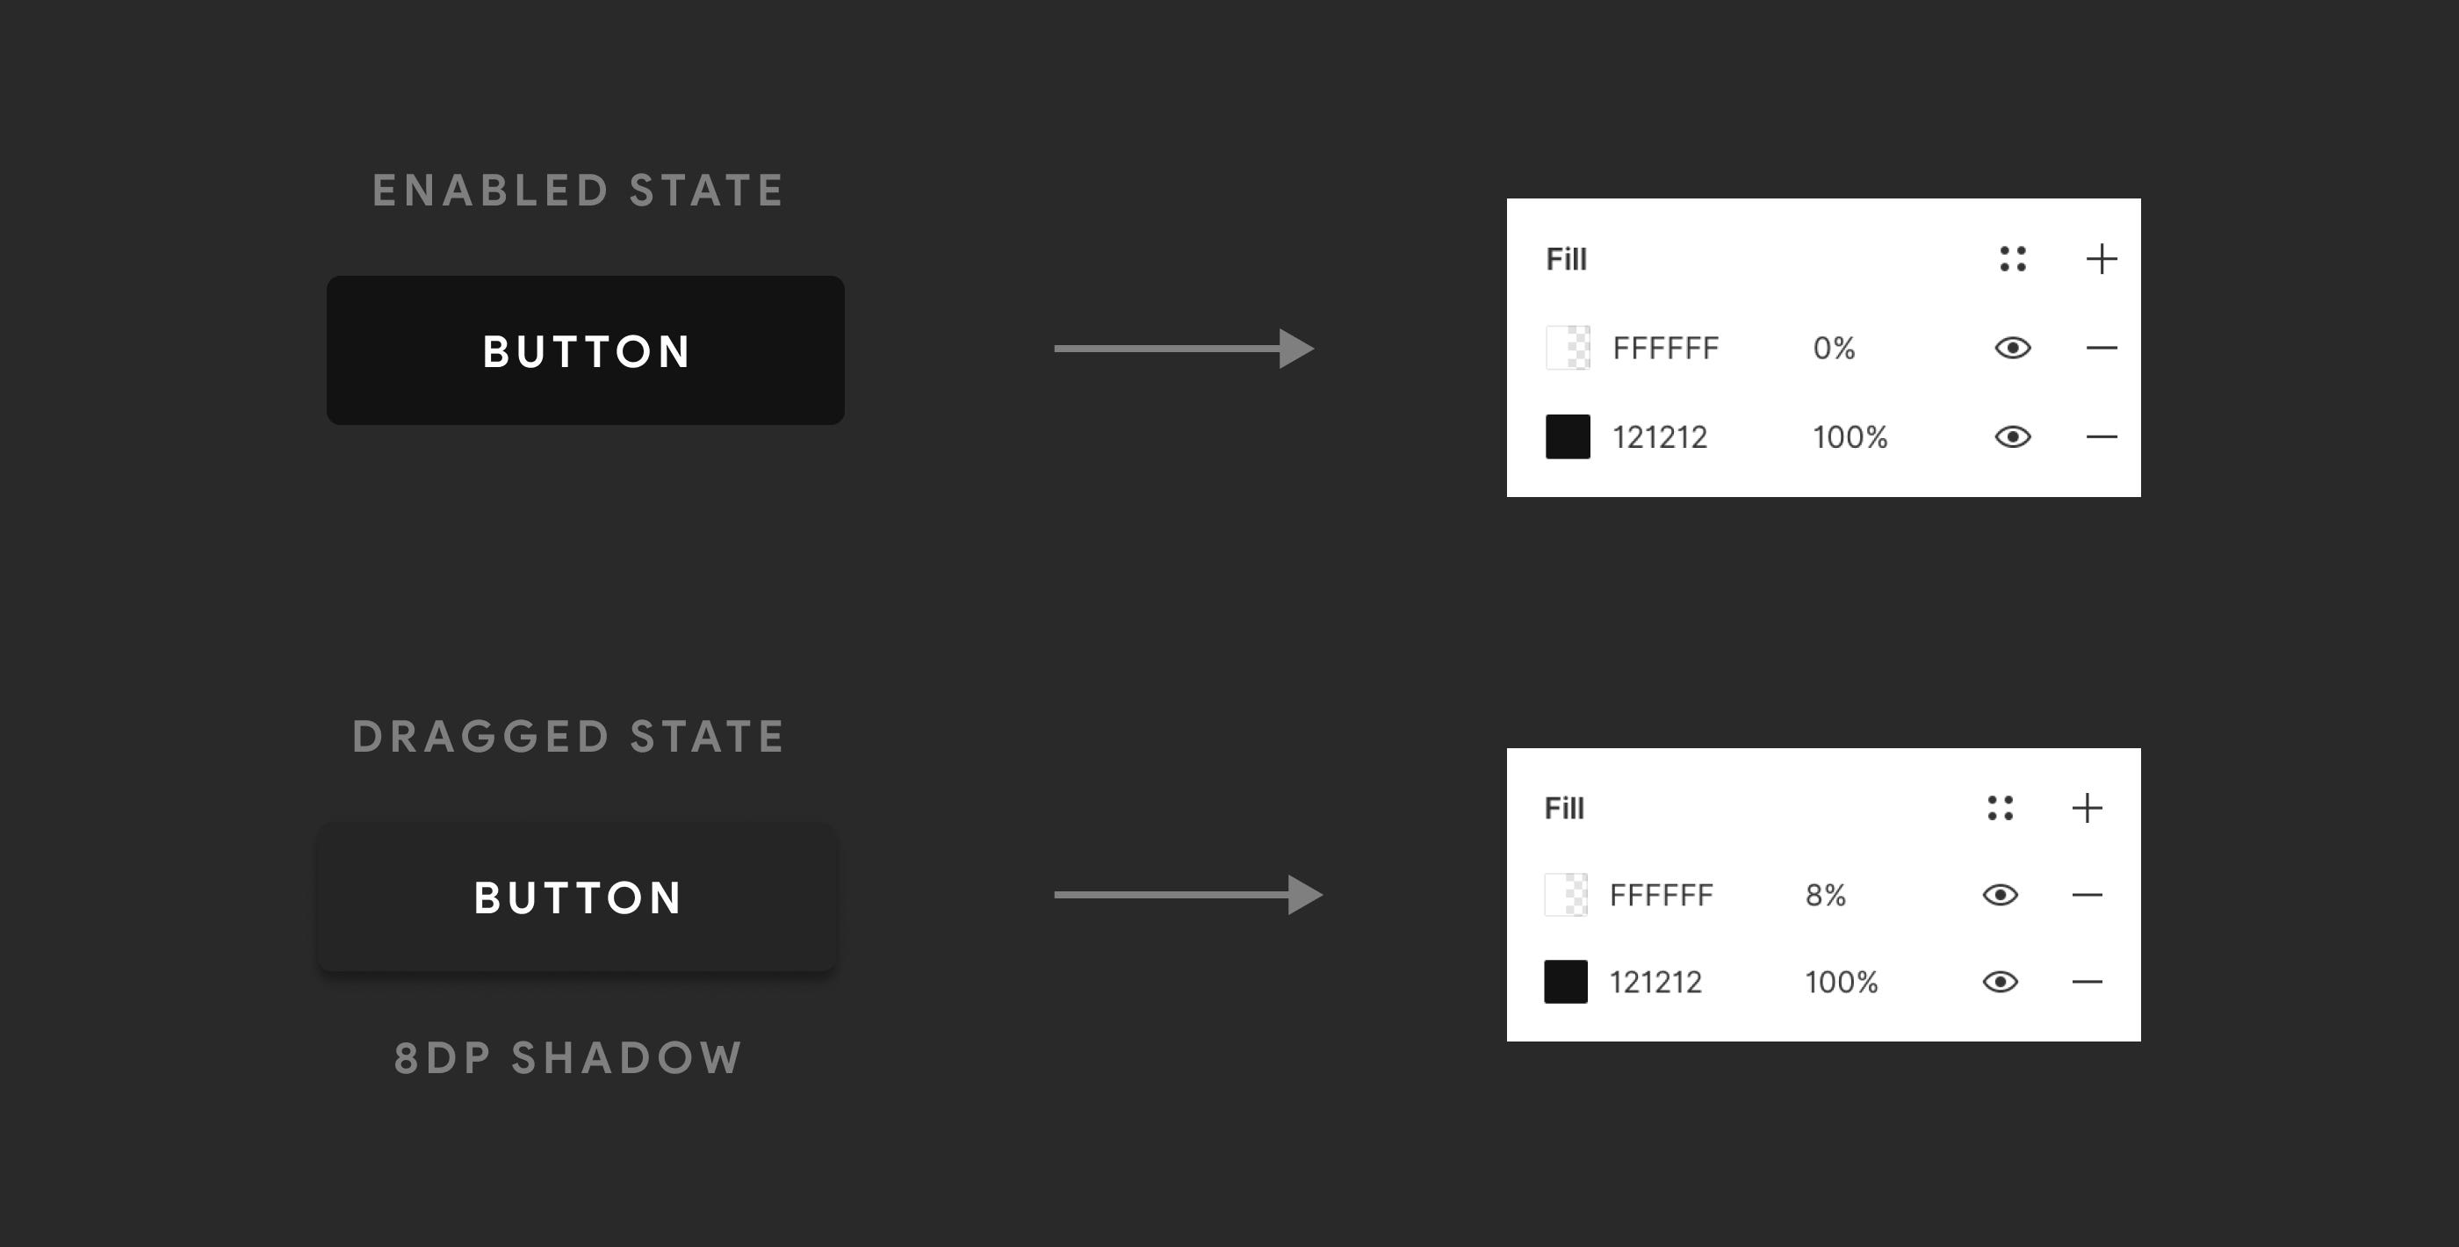Remove the FFFFFF 0% fill layer
Screen dimensions: 2459x1247
coord(2101,348)
